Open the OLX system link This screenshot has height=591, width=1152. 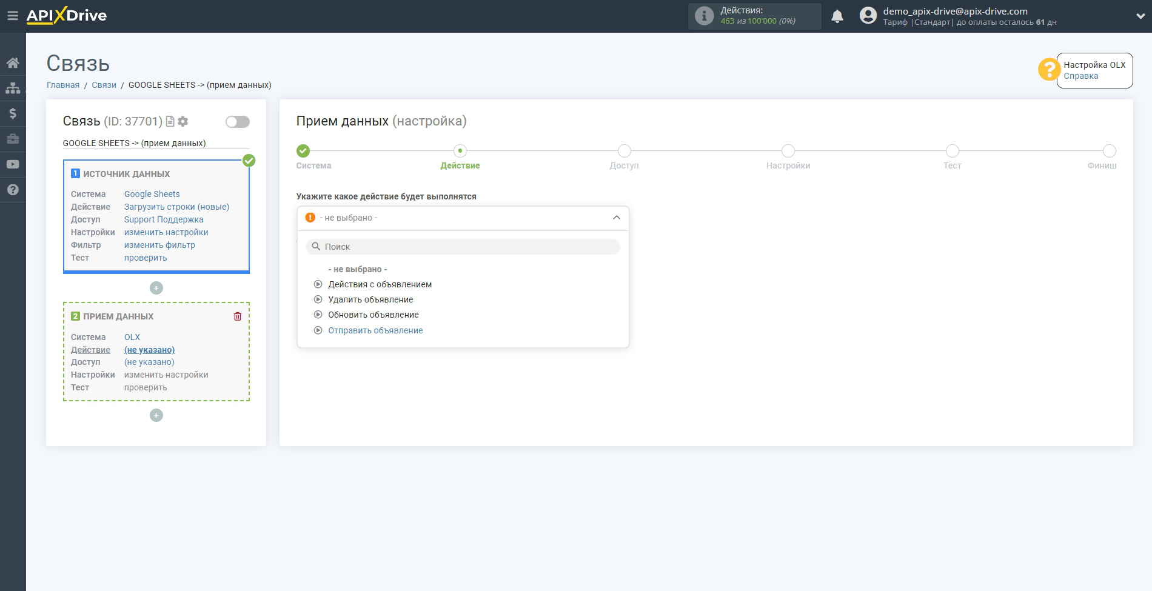pyautogui.click(x=132, y=337)
